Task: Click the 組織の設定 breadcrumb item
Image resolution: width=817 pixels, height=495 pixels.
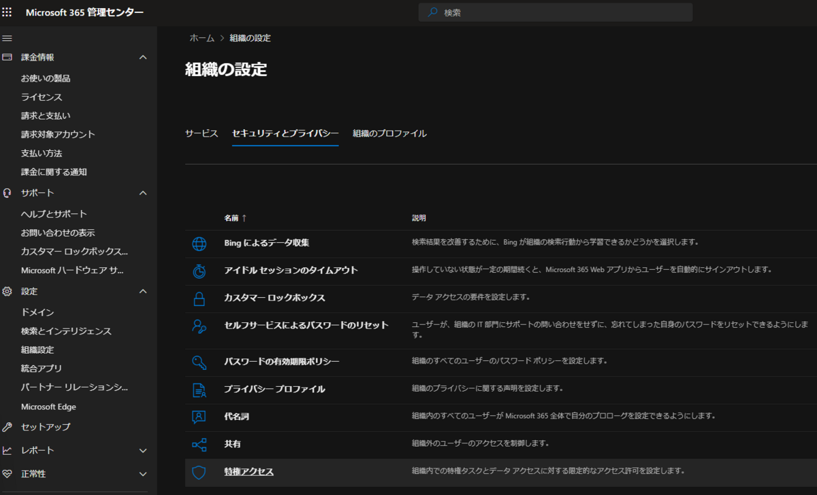Action: (250, 38)
